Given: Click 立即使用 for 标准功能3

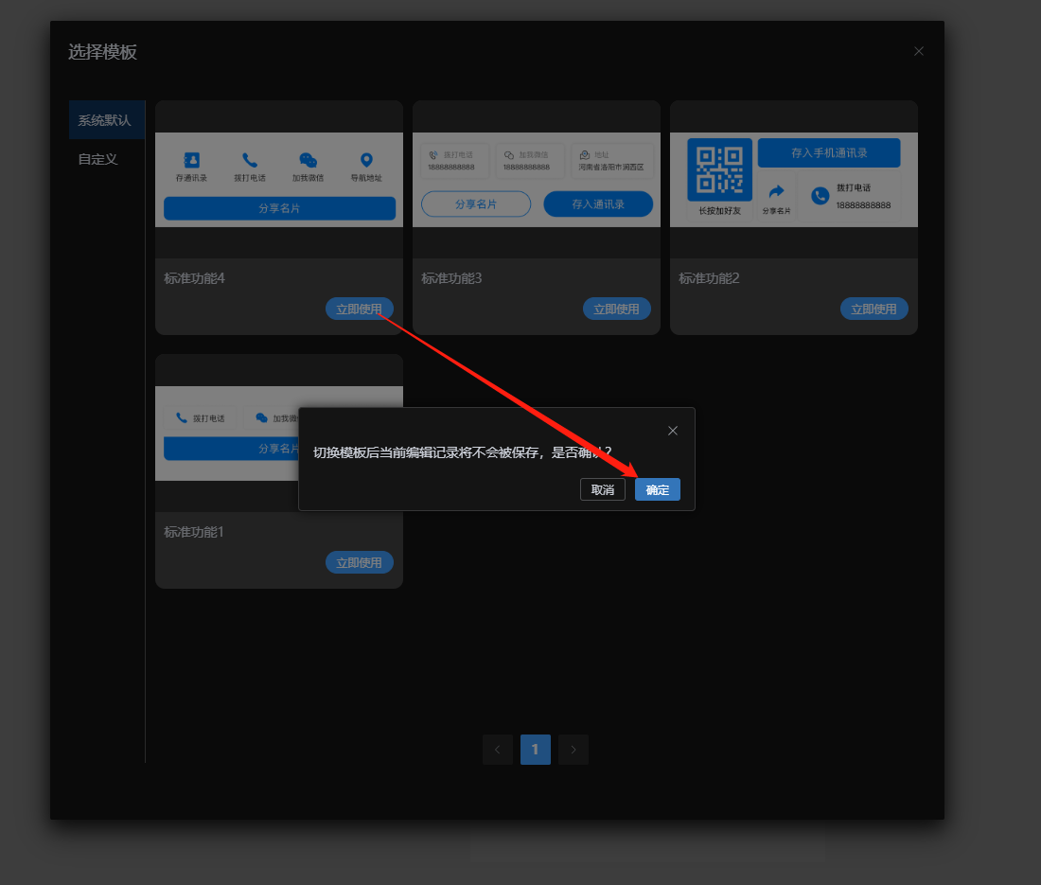Looking at the screenshot, I should pyautogui.click(x=616, y=309).
